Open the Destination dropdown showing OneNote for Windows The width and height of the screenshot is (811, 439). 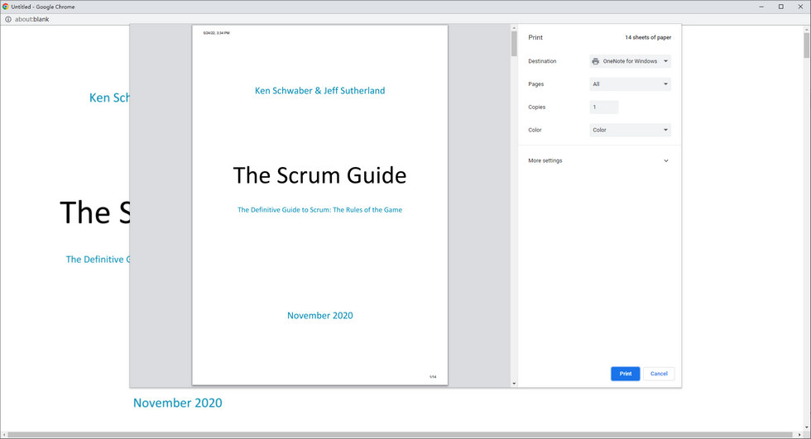click(x=630, y=61)
